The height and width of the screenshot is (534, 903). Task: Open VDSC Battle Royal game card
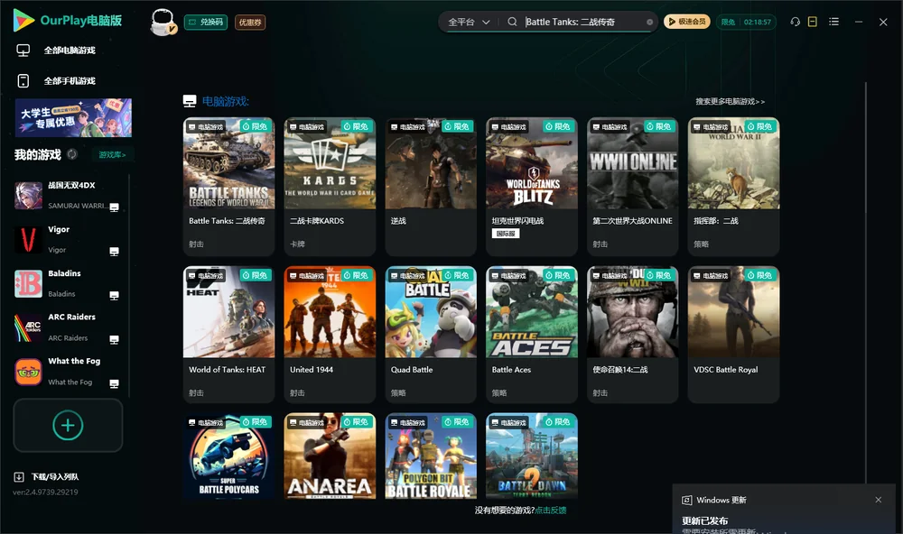733,335
